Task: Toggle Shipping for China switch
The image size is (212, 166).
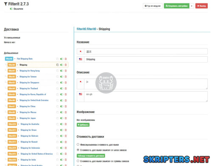Action: coord(61,106)
